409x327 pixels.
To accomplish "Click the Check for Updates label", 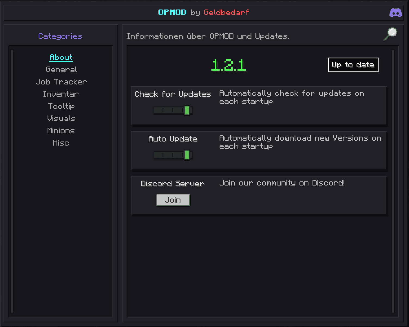I will click(x=173, y=94).
